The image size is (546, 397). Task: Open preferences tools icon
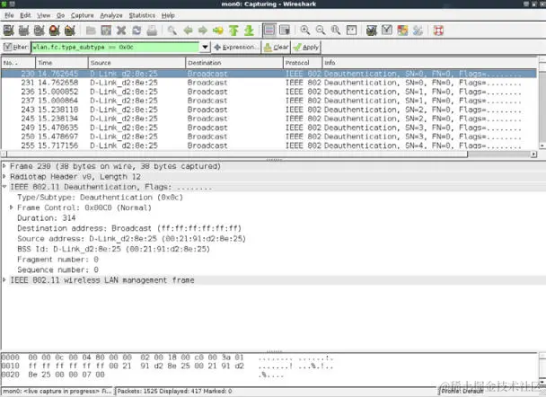(418, 31)
